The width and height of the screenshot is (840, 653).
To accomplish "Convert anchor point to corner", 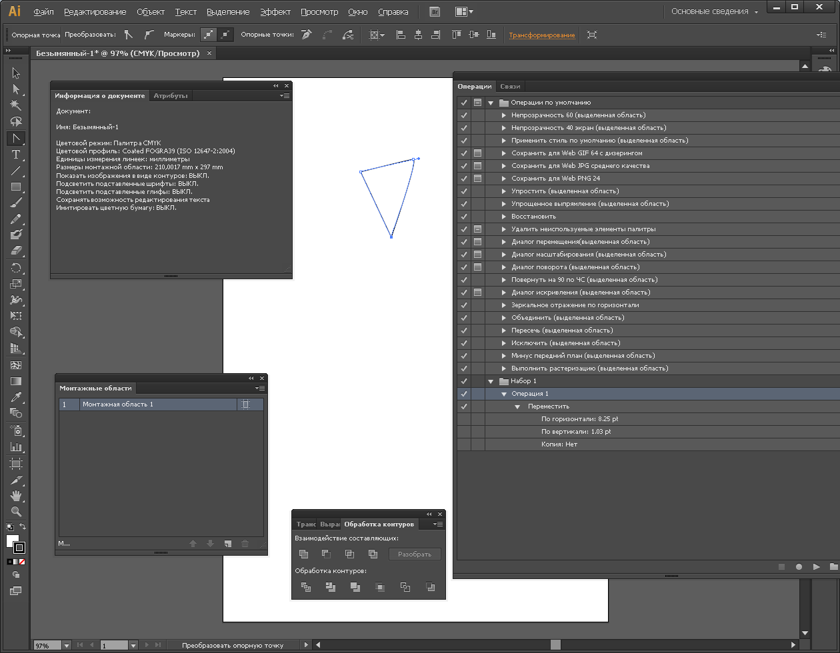I will [x=130, y=35].
